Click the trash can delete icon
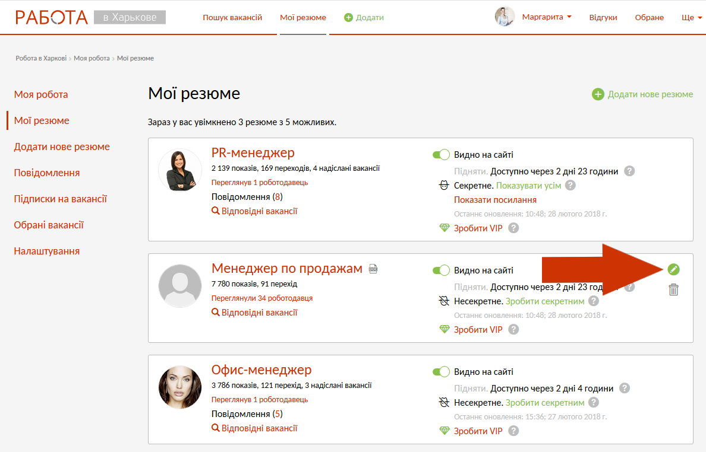Viewport: 706px width, 452px height. coord(673,289)
